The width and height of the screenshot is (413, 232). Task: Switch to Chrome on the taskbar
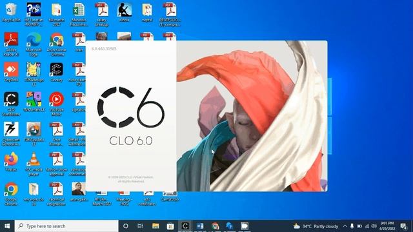(215, 226)
